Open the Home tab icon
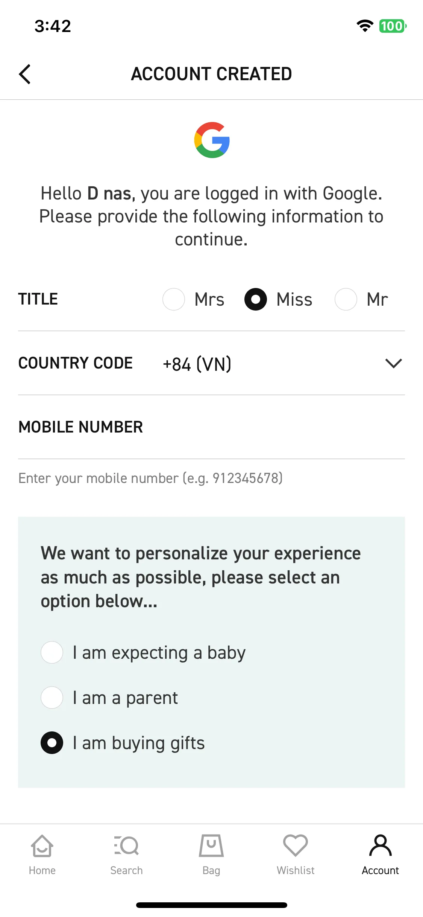The width and height of the screenshot is (423, 917). 42,846
